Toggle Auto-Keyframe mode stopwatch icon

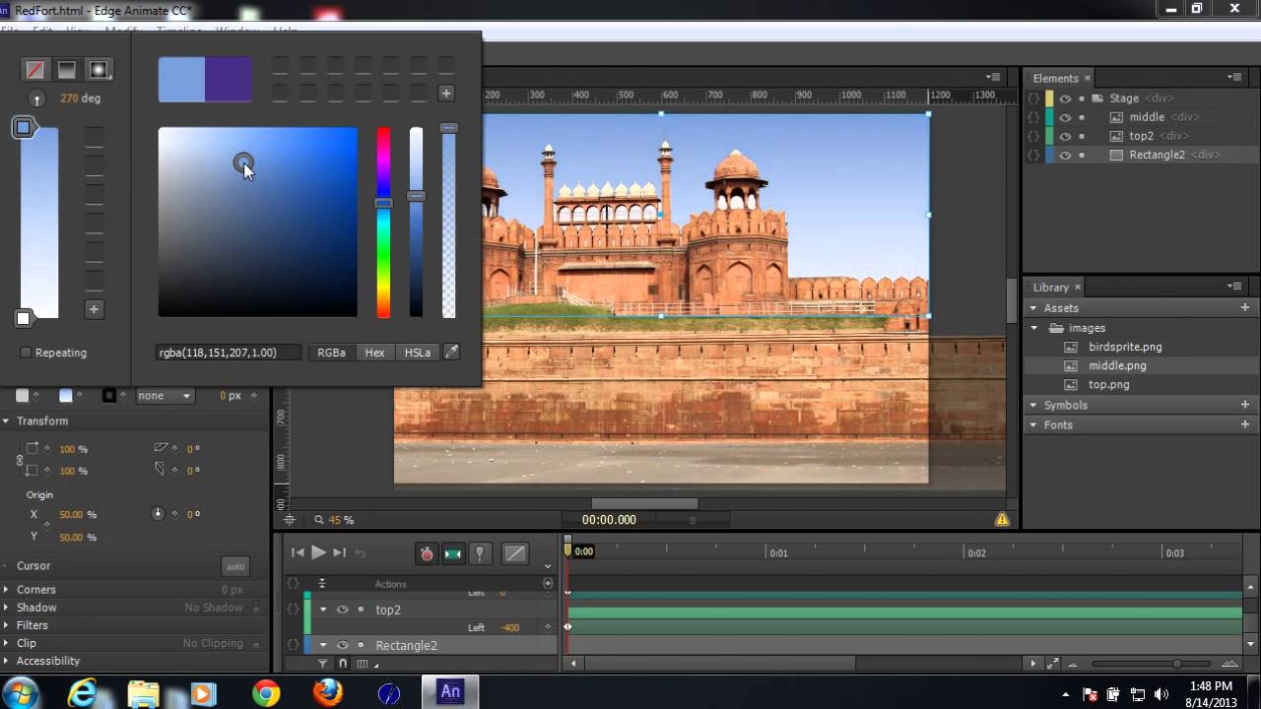(427, 553)
